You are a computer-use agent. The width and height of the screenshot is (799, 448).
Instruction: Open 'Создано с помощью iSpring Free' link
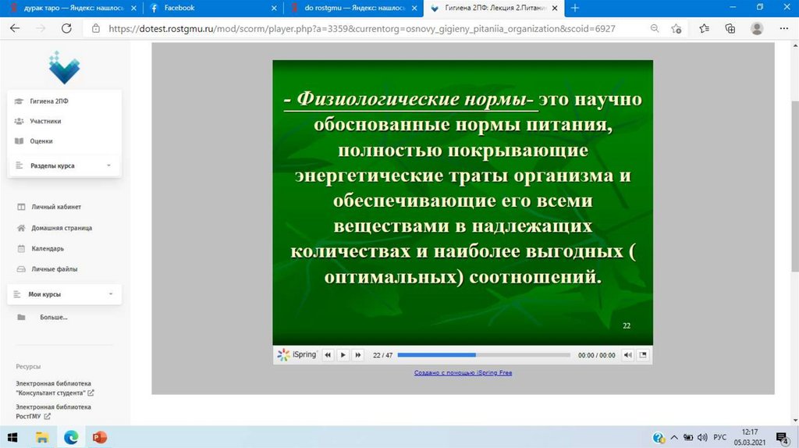(x=463, y=372)
